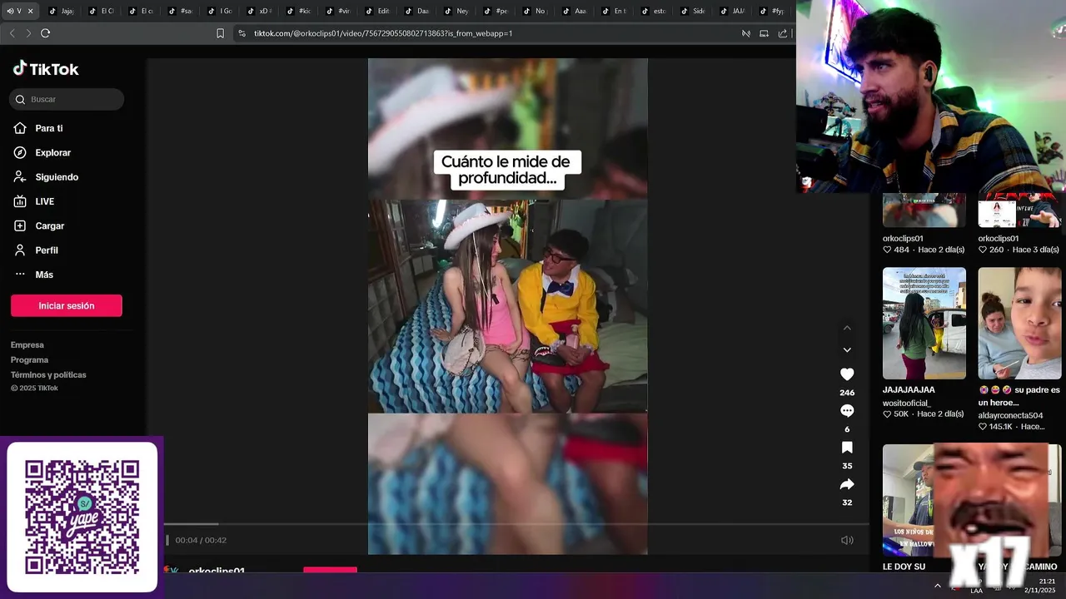Go to next video with down chevron
The image size is (1066, 599).
pyautogui.click(x=847, y=350)
